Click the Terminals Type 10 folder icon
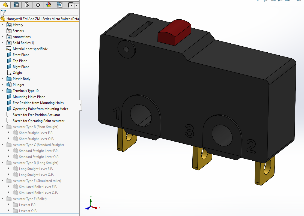304x216 pixels. point(9,91)
